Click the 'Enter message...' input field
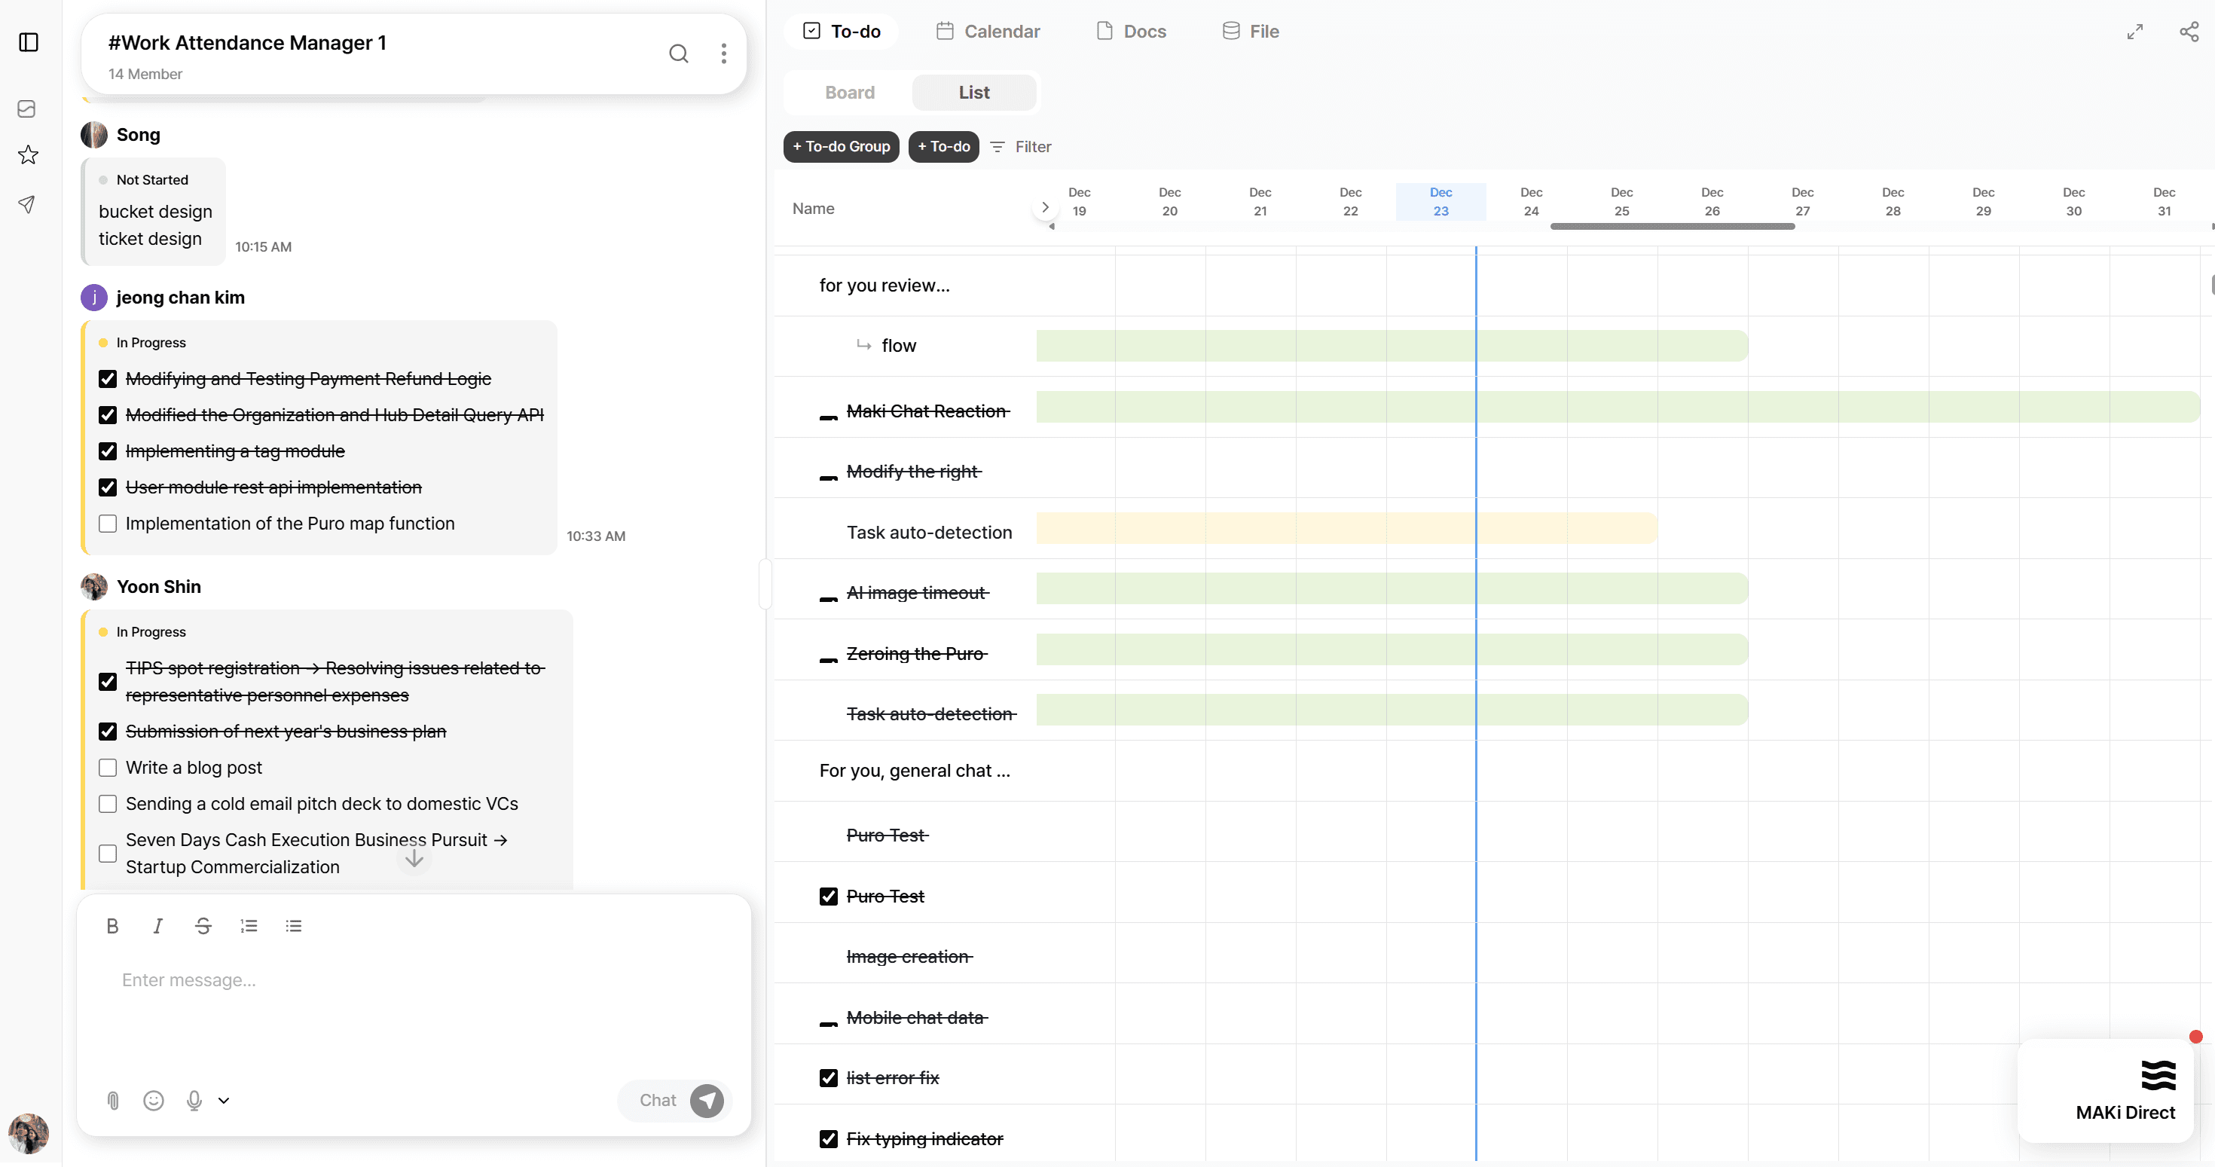 tap(413, 980)
